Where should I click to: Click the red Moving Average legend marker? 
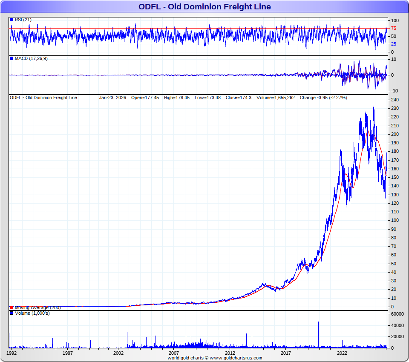(x=12, y=307)
